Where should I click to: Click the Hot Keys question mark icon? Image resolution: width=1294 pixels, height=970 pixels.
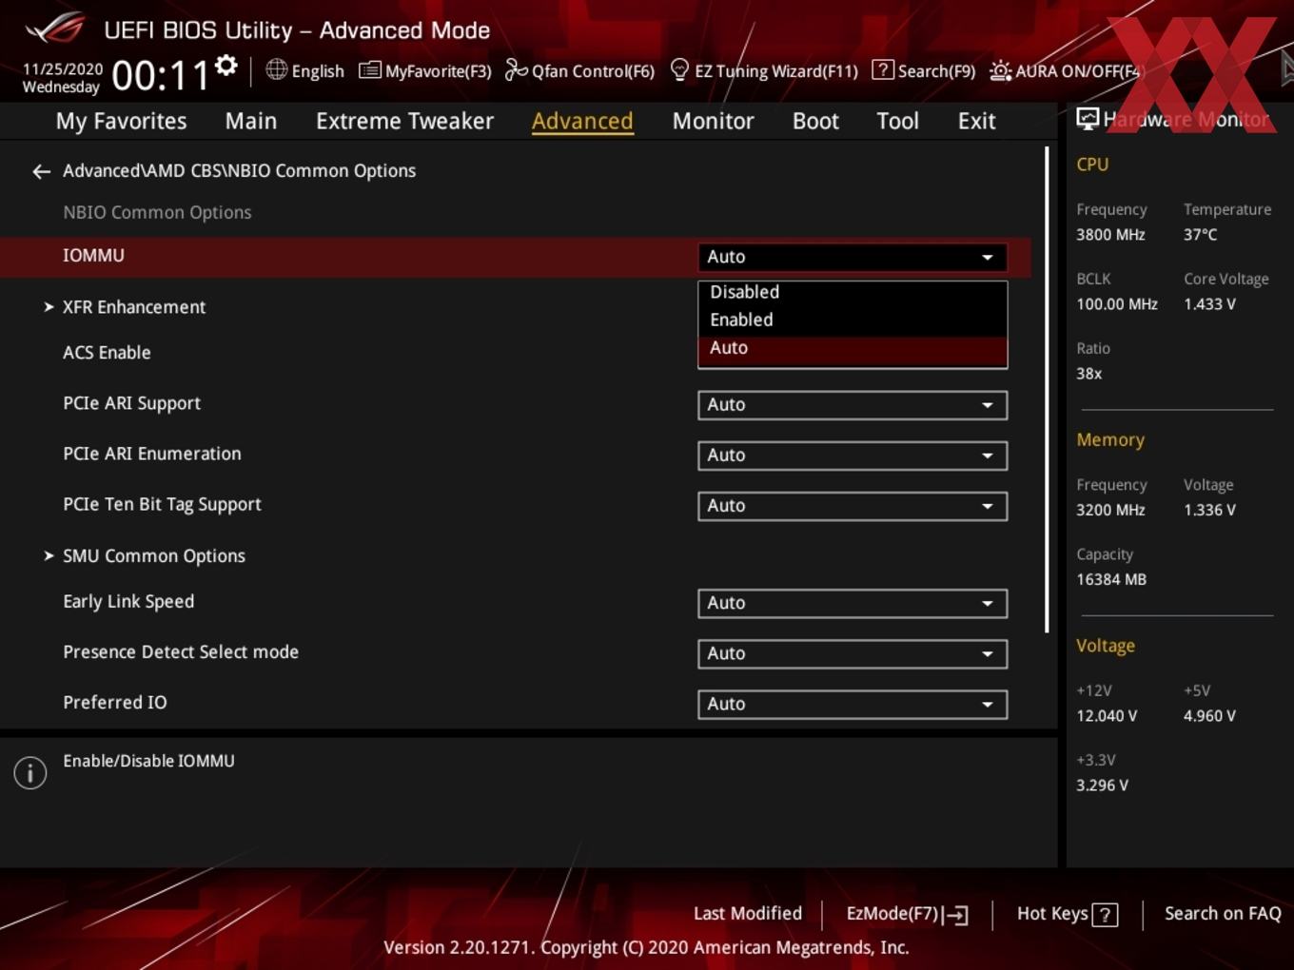pyautogui.click(x=1105, y=915)
